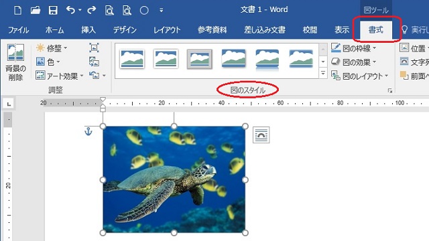Image resolution: width=429 pixels, height=241 pixels.
Task: Click 背景の削除 button
Action: (15, 62)
